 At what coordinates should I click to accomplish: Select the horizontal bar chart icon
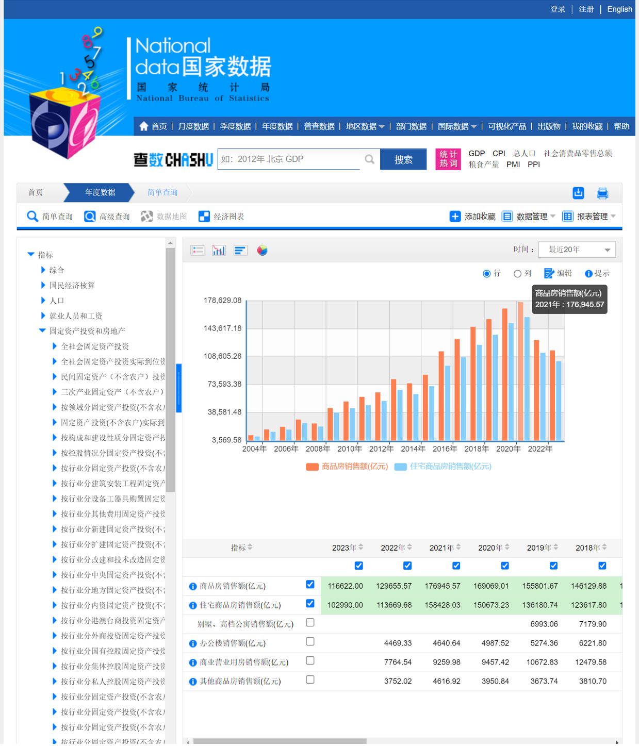pyautogui.click(x=240, y=251)
